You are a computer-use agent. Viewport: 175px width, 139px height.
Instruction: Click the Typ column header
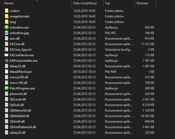[107, 3]
